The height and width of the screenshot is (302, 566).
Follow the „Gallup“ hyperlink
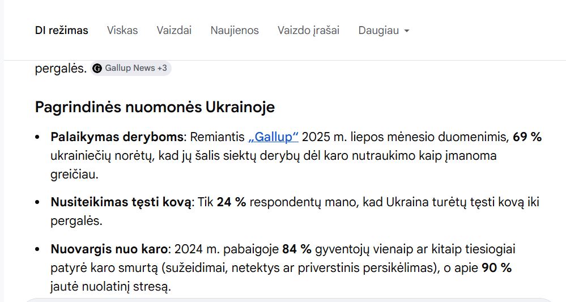coord(273,137)
